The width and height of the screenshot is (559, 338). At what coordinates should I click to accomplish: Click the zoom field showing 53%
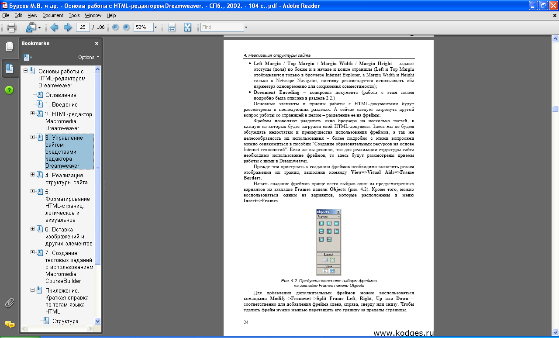143,27
